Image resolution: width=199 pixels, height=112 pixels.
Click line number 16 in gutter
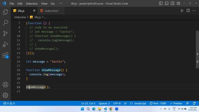pos(18,62)
